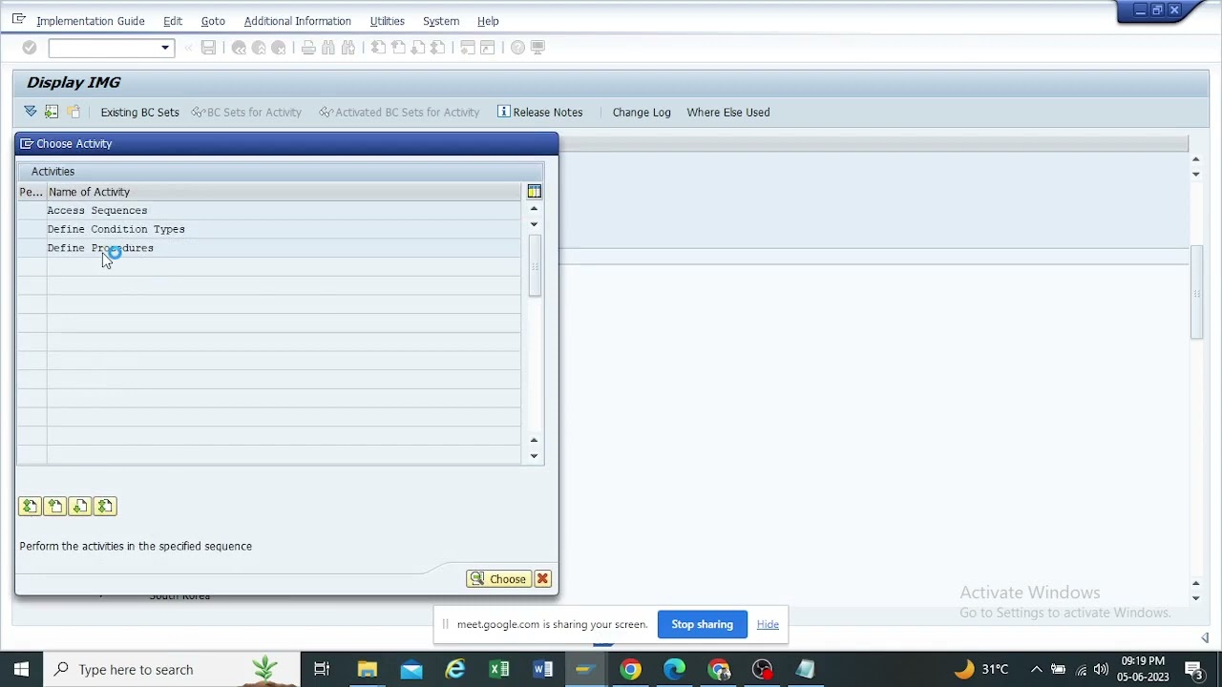Click the Existing BC Sets button

click(139, 112)
